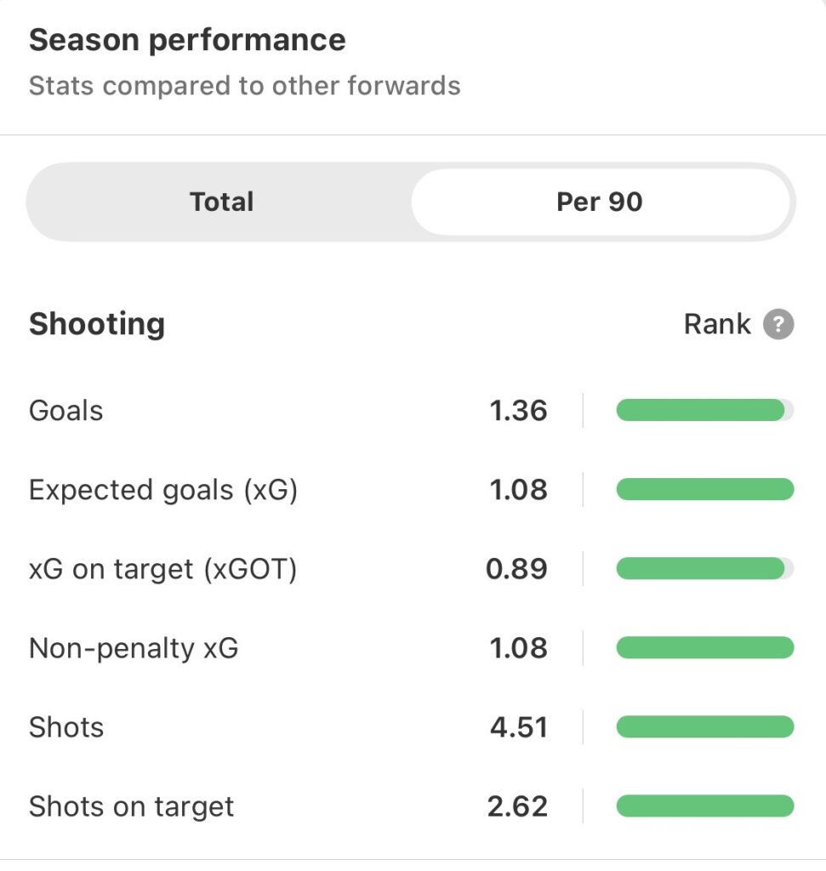
Task: Click the 2.62 shots on target value
Action: pyautogui.click(x=517, y=806)
